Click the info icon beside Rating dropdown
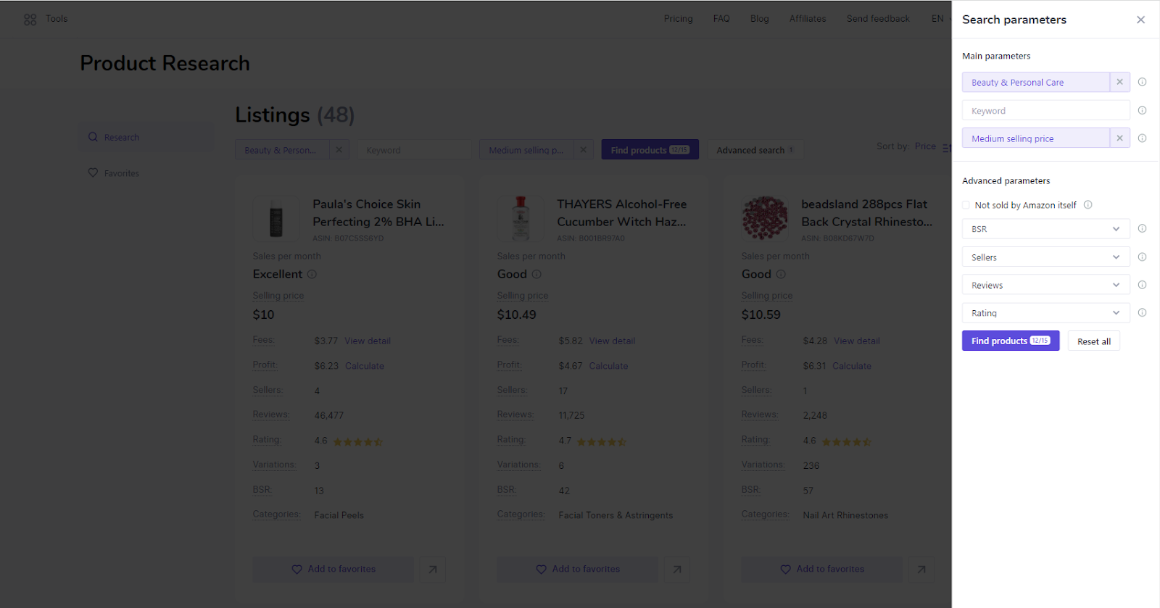This screenshot has height=608, width=1160. coord(1142,313)
